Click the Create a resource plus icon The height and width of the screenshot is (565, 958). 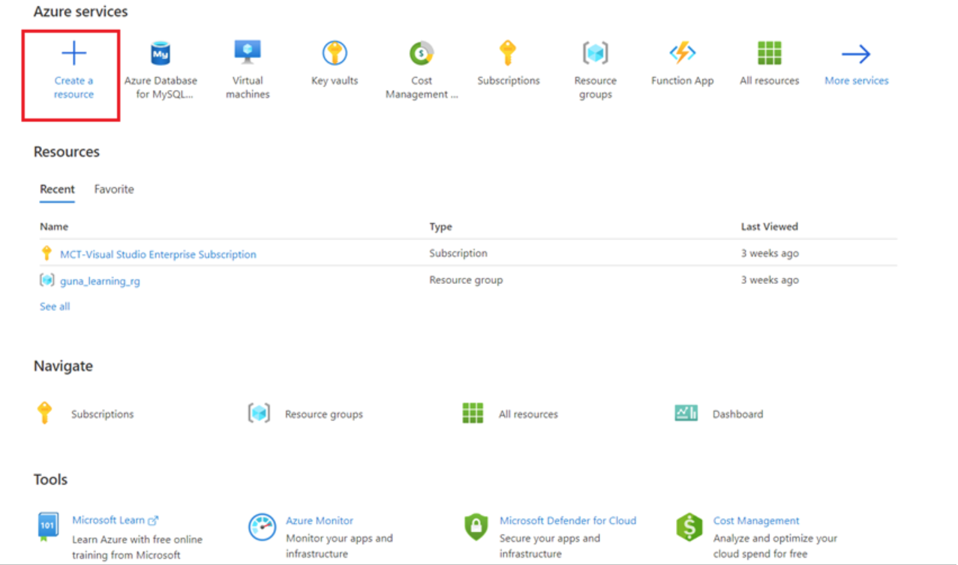click(x=74, y=53)
